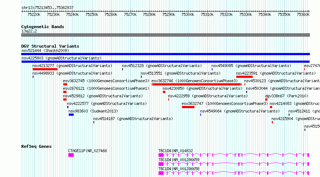
Task: Select the long red esv3632746 bar
Action: [197, 84]
